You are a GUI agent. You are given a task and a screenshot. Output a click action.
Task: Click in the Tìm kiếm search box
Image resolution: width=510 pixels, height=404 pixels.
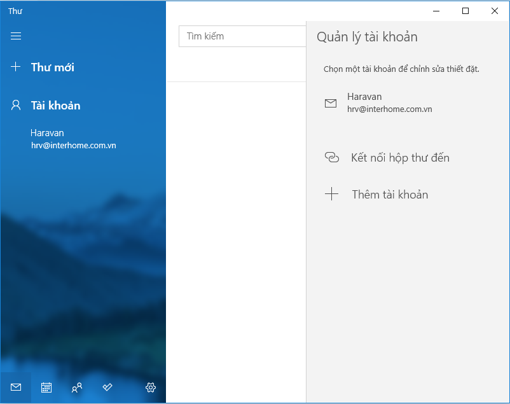pyautogui.click(x=242, y=36)
